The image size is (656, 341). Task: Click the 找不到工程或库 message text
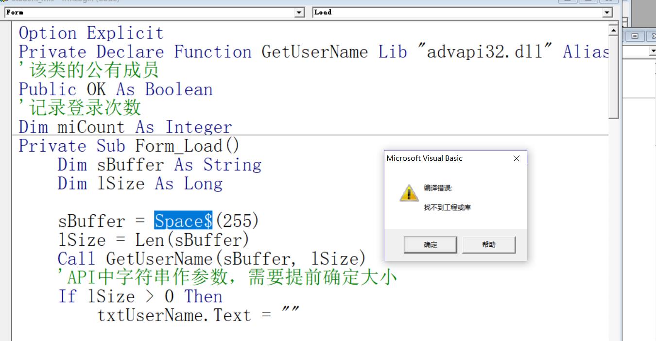pos(447,207)
